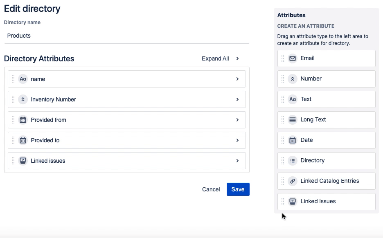
Task: Click the text icon beside name attribute
Action: [x=23, y=79]
